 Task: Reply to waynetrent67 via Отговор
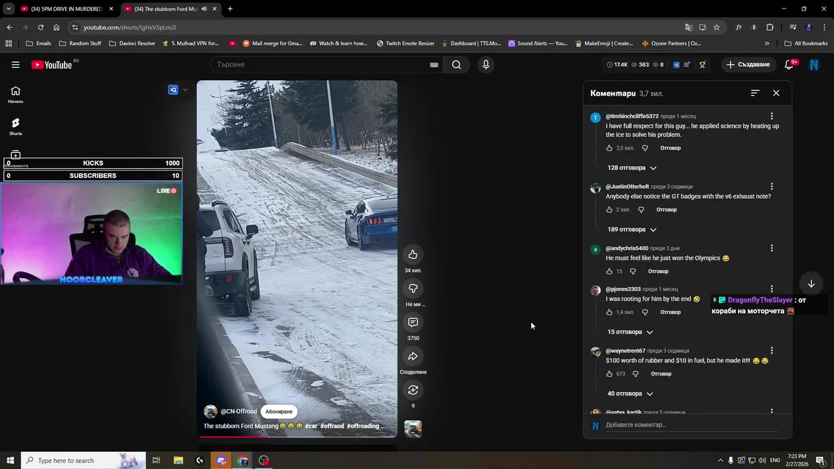tap(661, 374)
